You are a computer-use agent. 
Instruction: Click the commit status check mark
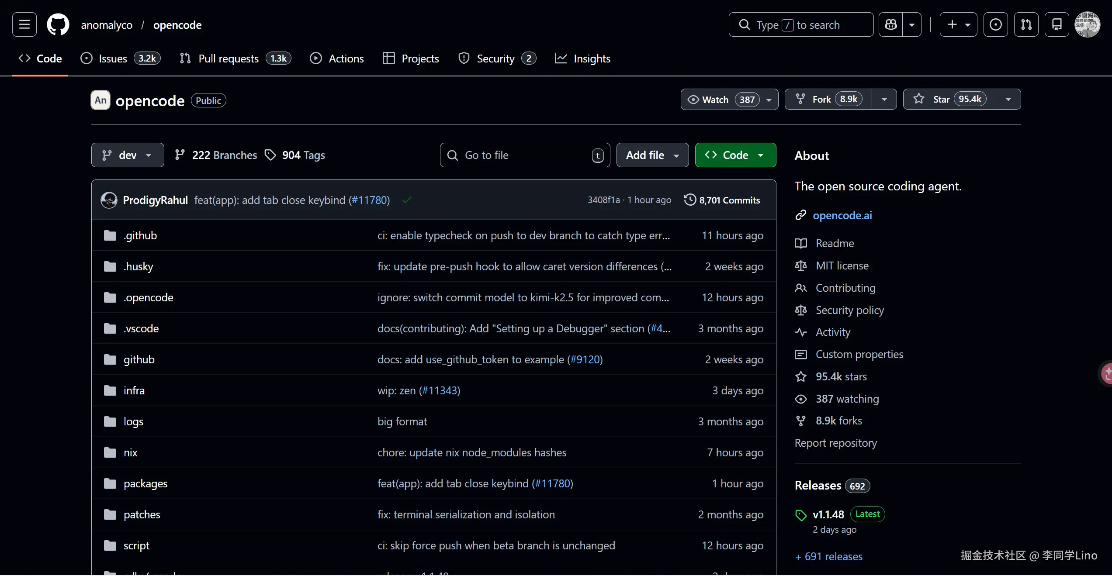406,200
